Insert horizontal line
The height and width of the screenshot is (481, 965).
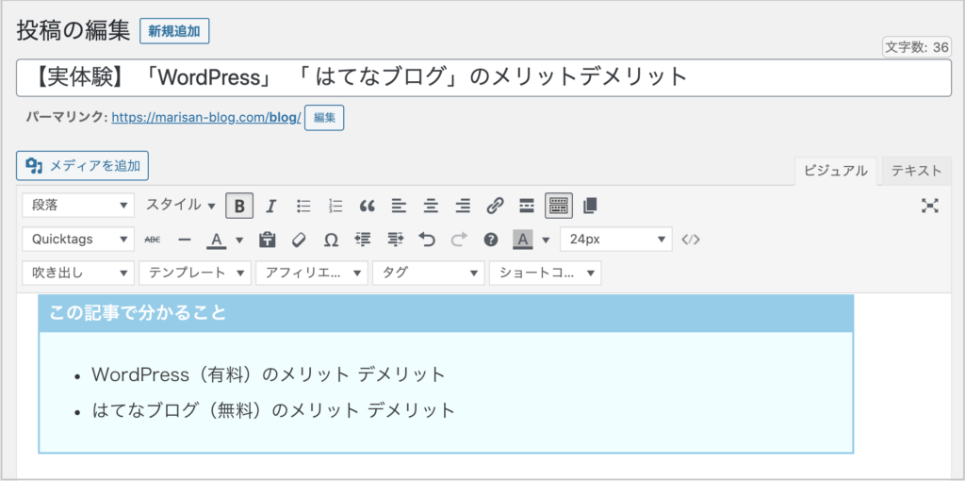point(184,240)
